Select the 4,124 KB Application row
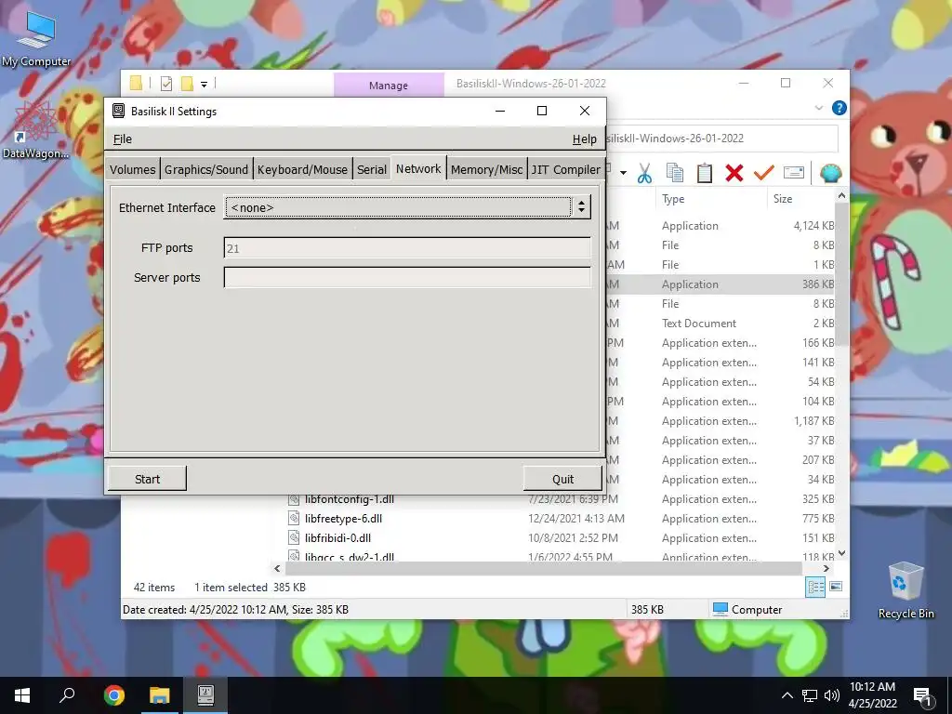952x714 pixels. pyautogui.click(x=721, y=226)
